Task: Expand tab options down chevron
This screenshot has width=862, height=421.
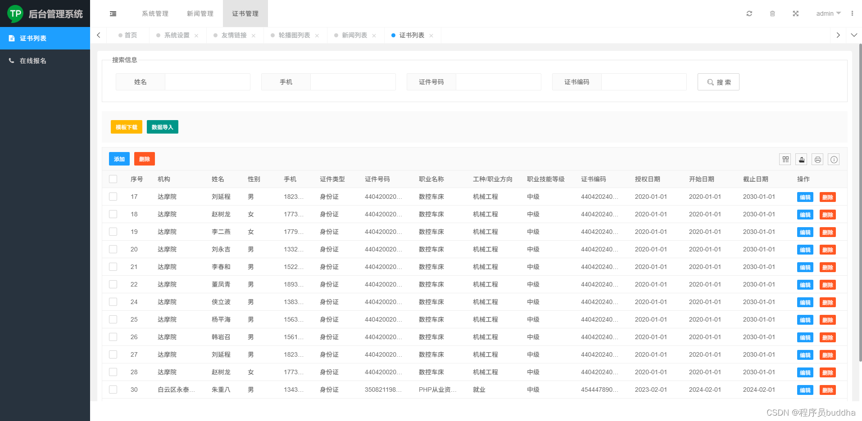Action: 854,35
